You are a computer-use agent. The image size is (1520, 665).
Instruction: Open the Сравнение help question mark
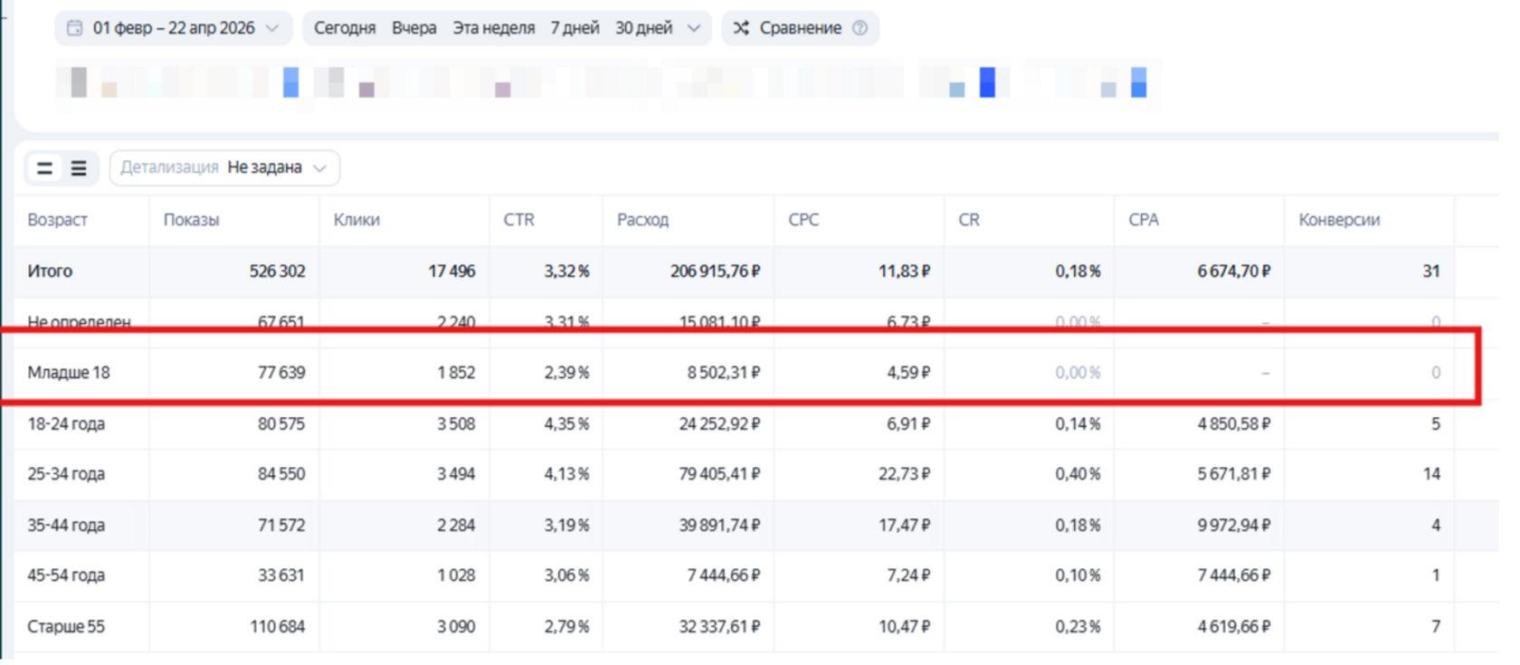[x=860, y=28]
